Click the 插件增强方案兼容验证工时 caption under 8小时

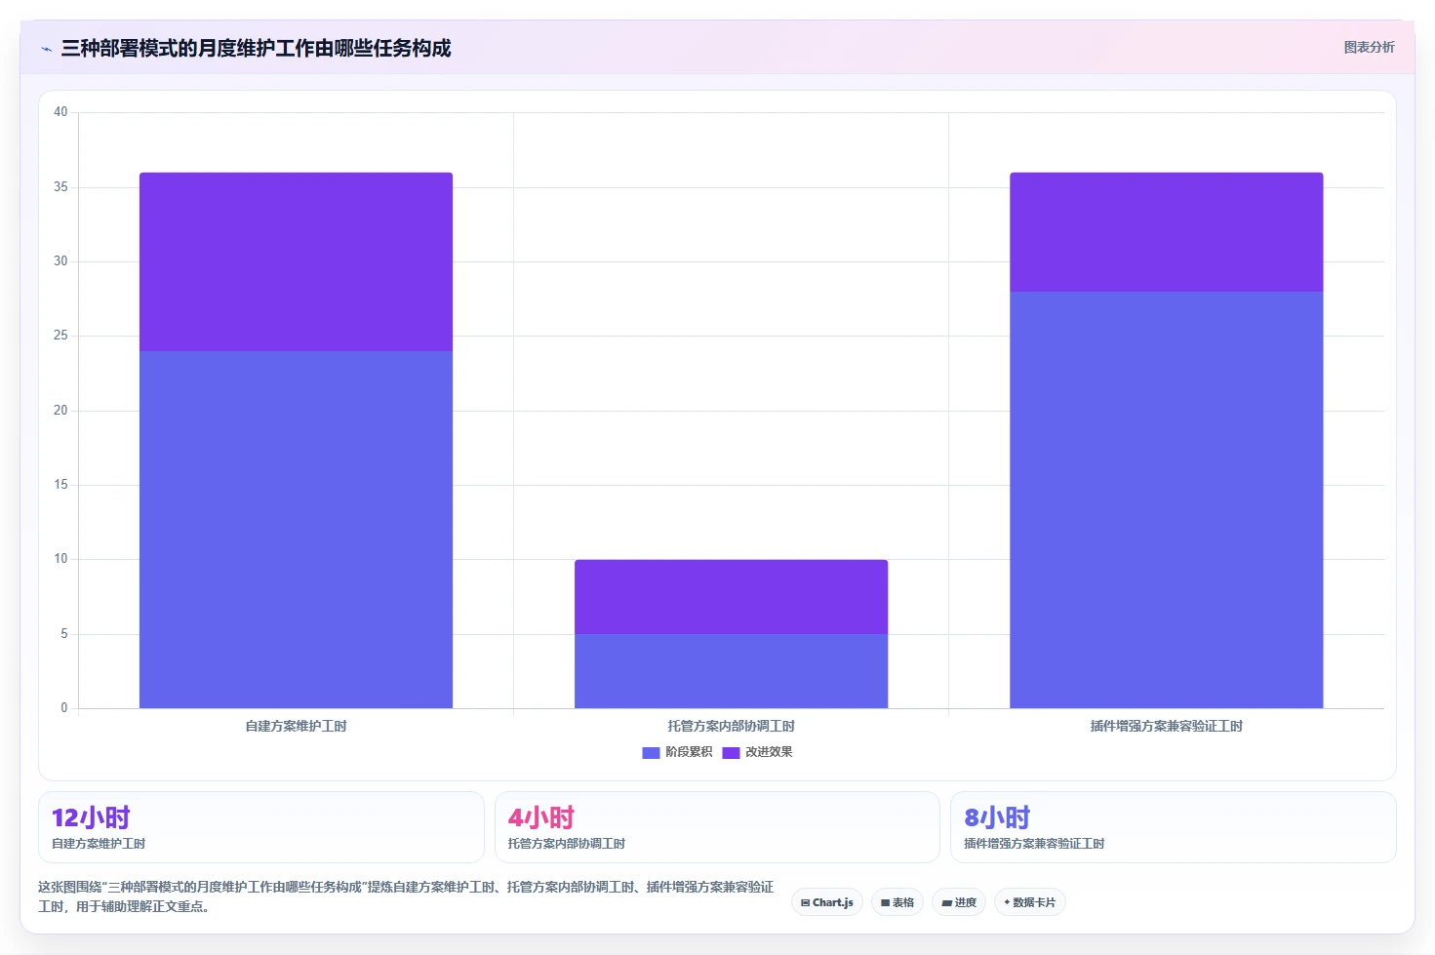click(1034, 844)
